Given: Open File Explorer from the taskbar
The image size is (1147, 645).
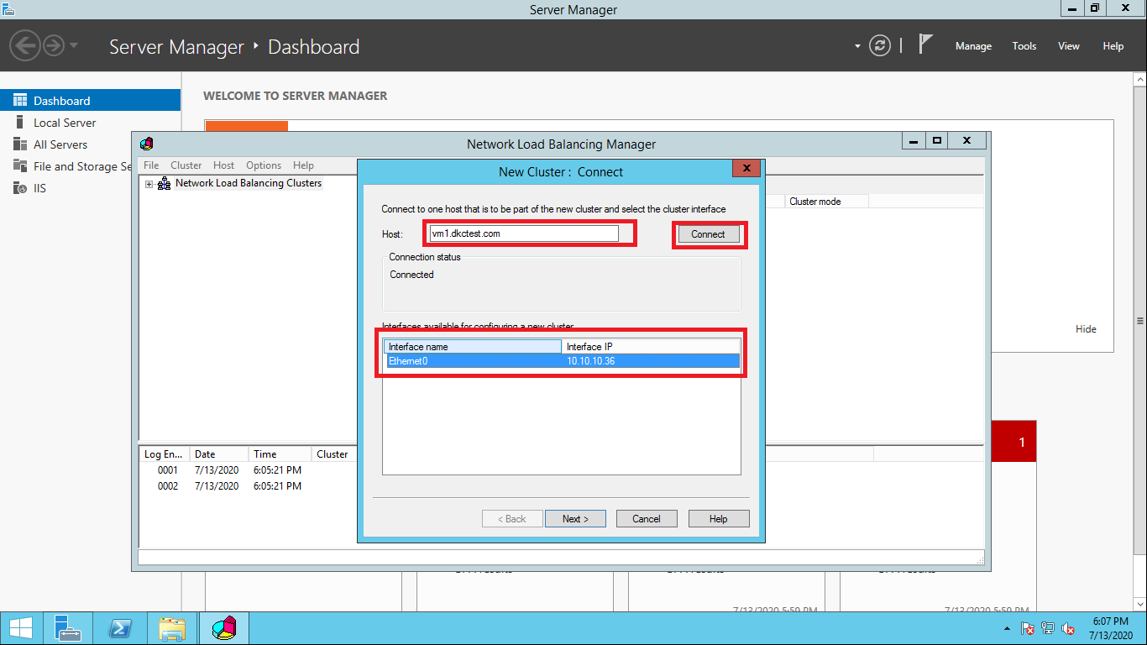Looking at the screenshot, I should pos(172,628).
